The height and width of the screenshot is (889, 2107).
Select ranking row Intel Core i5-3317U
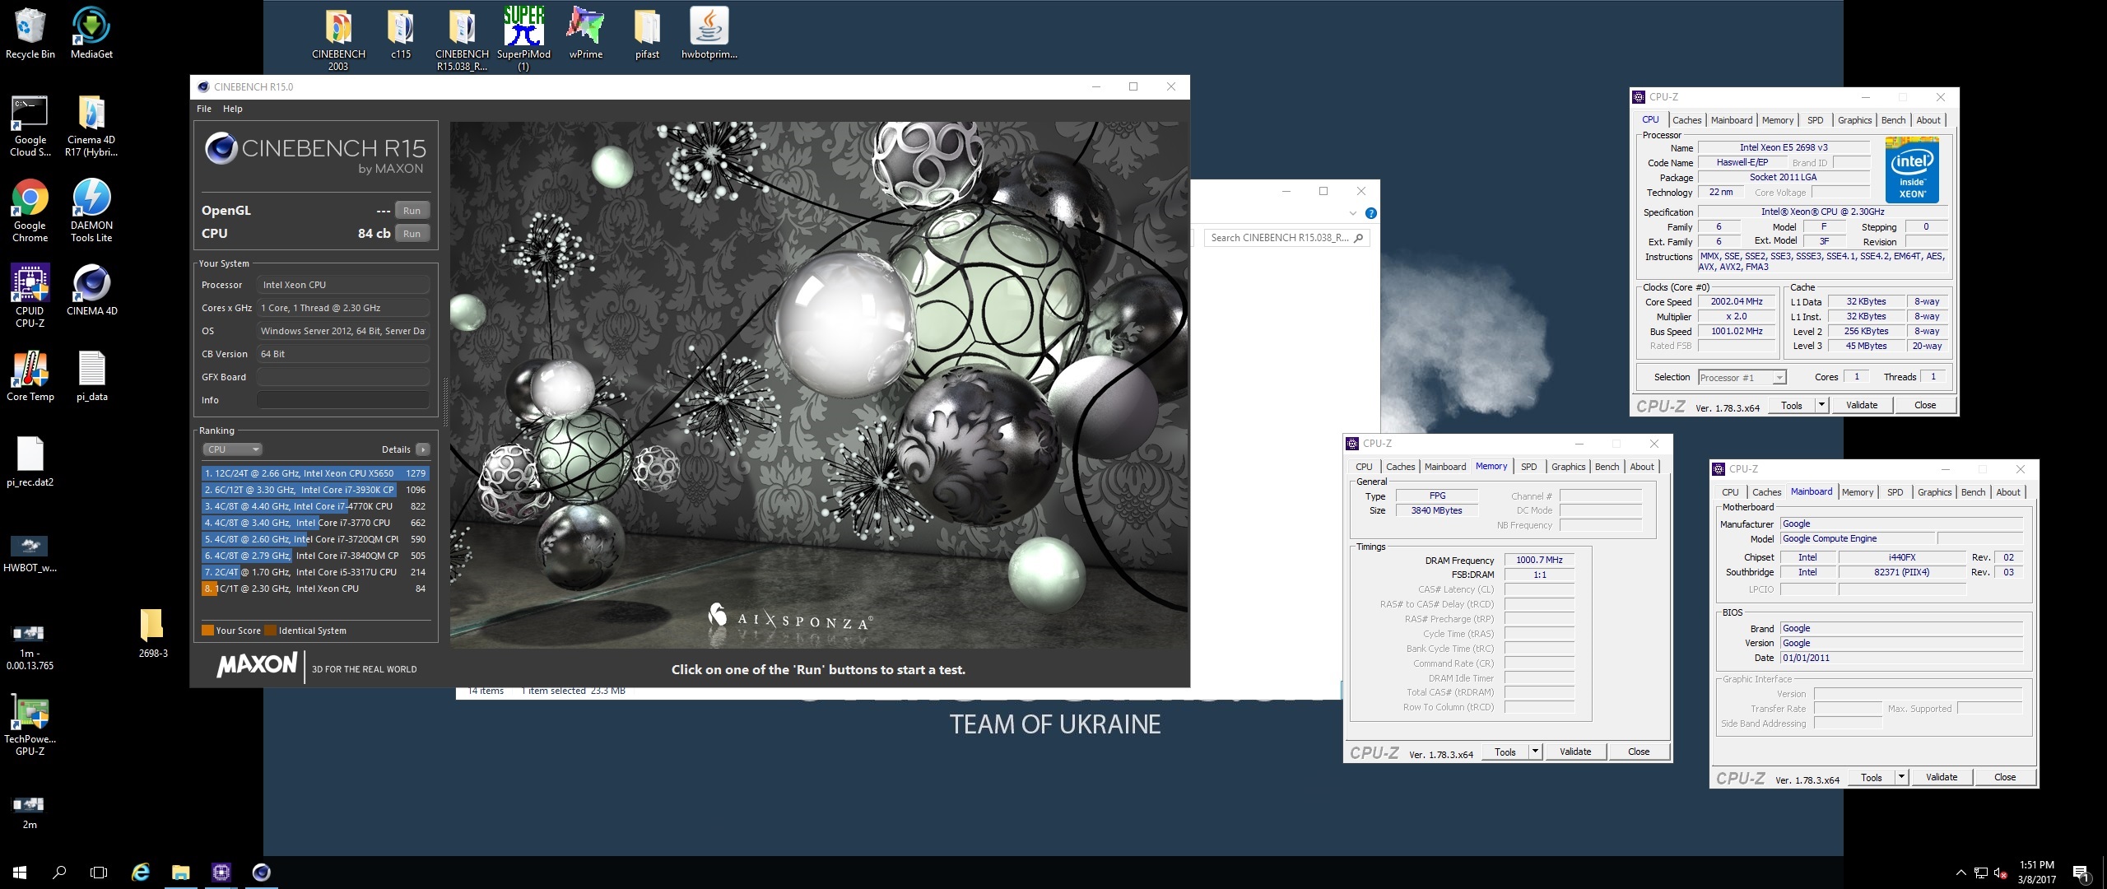315,572
